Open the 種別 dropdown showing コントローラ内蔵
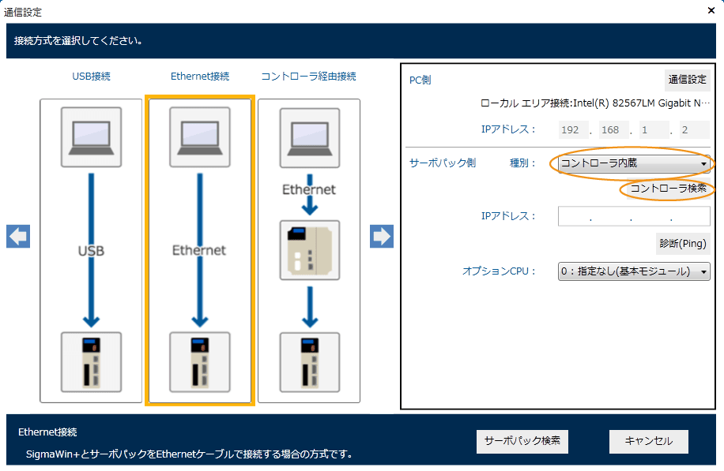Image resolution: width=724 pixels, height=471 pixels. click(x=633, y=164)
